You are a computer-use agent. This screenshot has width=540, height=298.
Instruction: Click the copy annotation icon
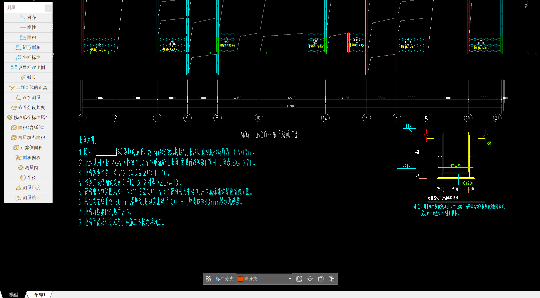click(x=321, y=279)
